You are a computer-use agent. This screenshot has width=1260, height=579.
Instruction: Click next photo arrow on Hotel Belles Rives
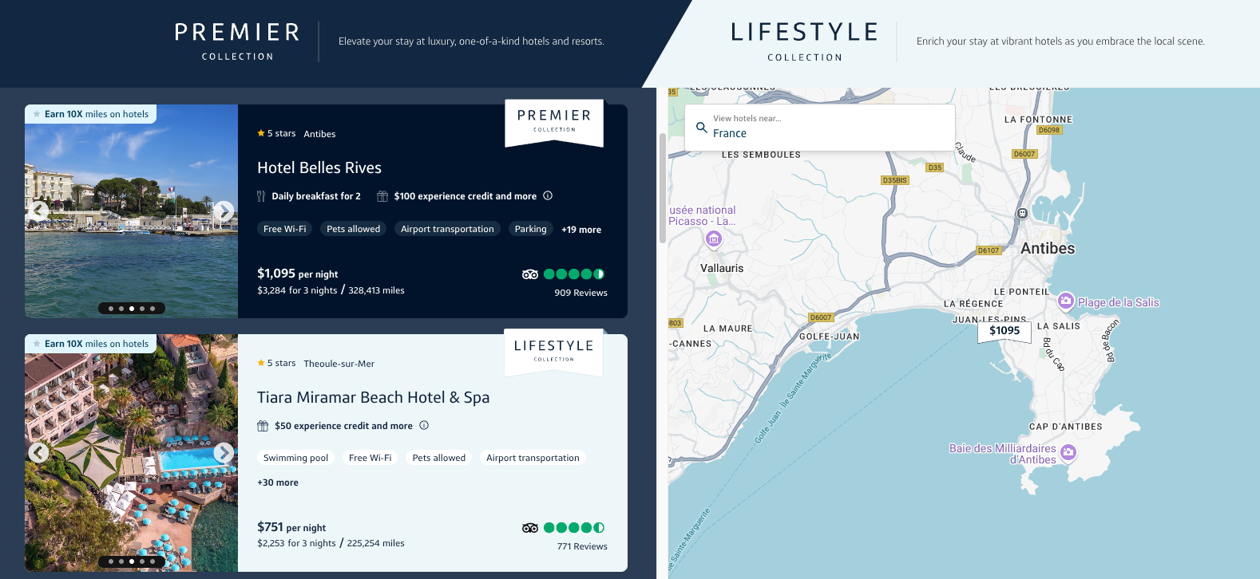tap(224, 211)
